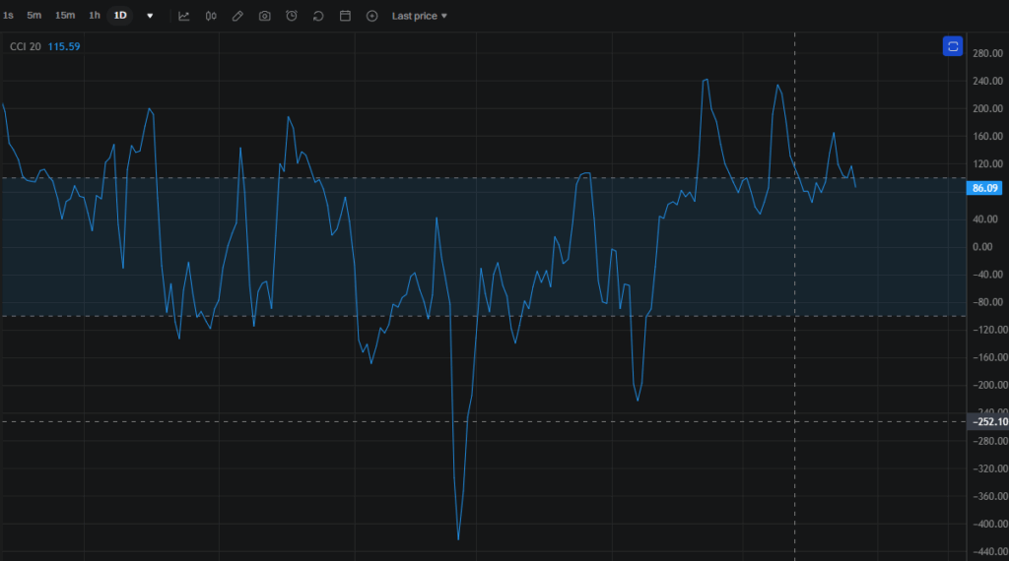Screen dimensions: 1009x561
Task: Click the -252.10 crosshair axis label
Action: [987, 421]
